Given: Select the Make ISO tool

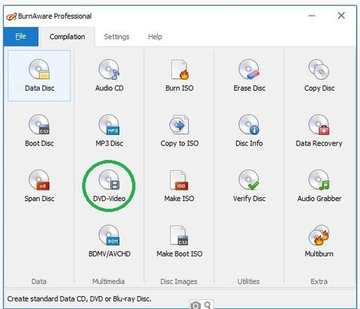Looking at the screenshot, I should click(x=179, y=186).
